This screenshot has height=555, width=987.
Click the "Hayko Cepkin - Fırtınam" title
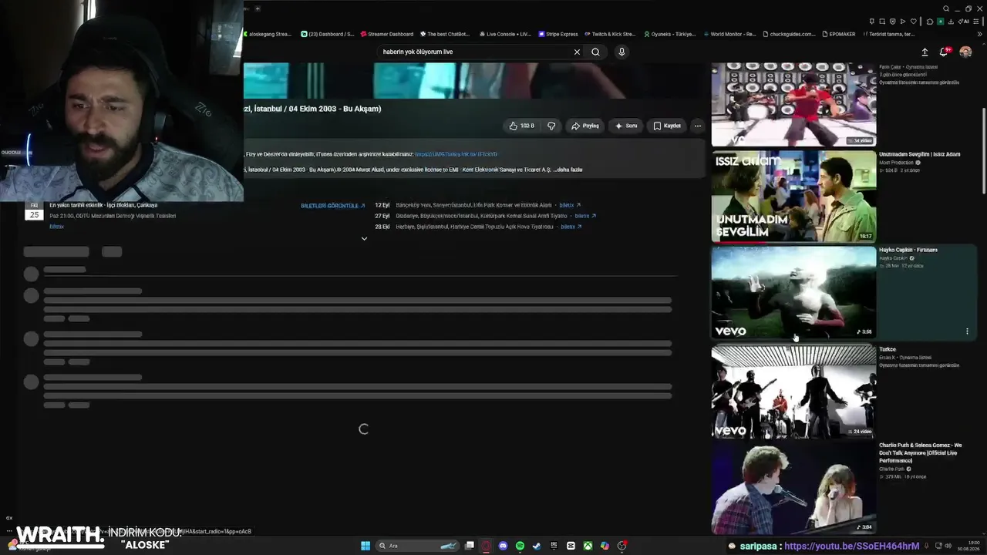[x=908, y=250]
